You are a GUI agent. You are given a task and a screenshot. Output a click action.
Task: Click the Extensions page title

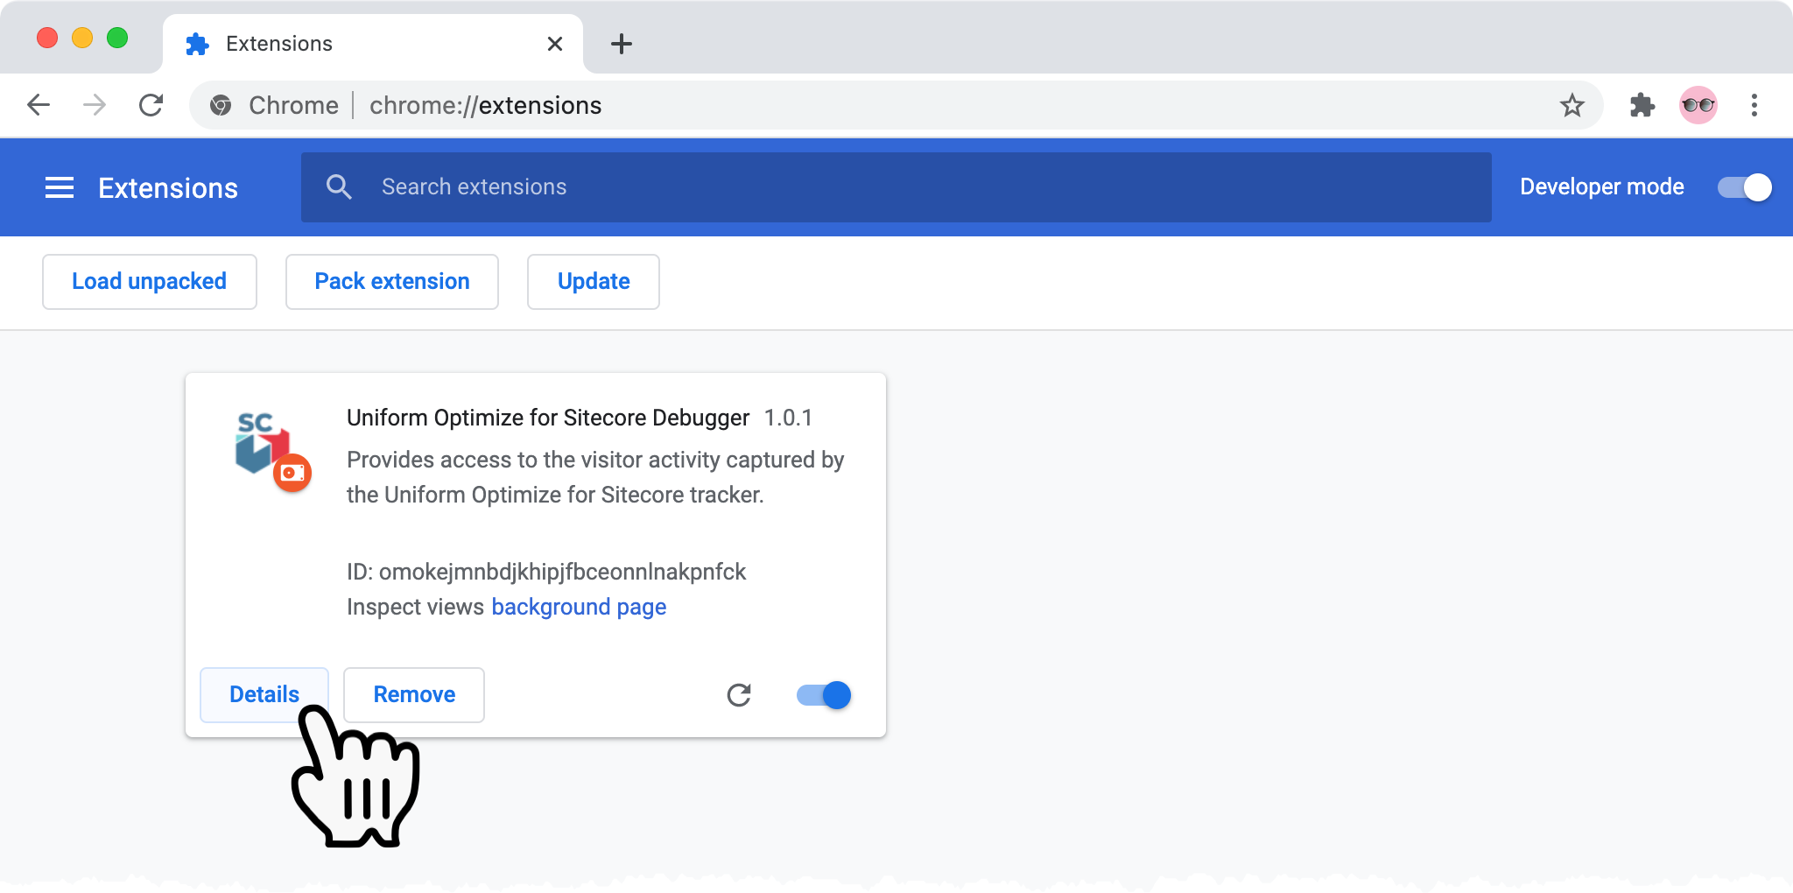168,188
